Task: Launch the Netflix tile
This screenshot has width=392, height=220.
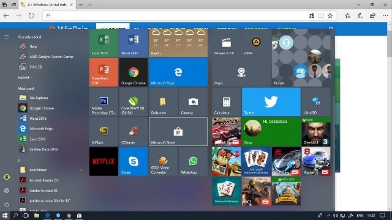Action: 104,161
